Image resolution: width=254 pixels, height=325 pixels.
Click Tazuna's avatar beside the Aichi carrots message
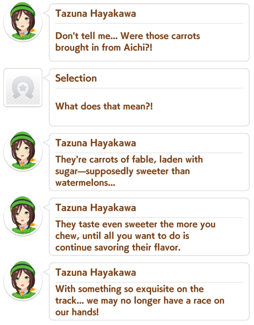point(23,22)
